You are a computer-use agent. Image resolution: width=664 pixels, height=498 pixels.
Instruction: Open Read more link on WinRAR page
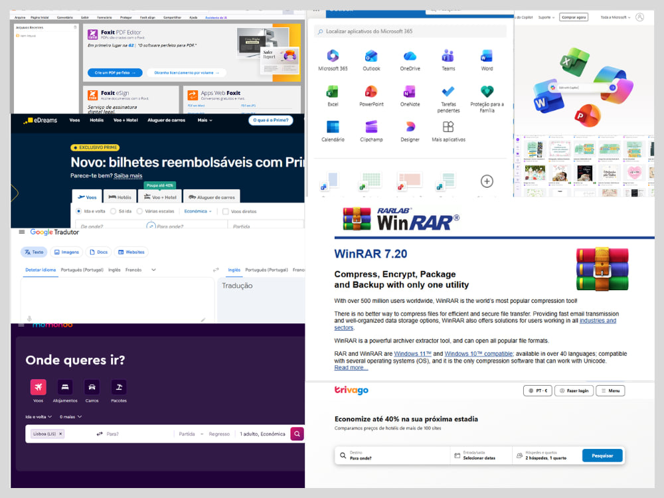click(351, 368)
